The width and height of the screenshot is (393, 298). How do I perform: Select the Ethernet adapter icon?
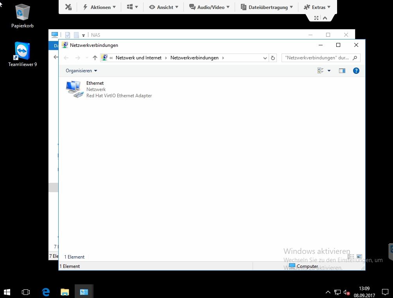click(74, 89)
